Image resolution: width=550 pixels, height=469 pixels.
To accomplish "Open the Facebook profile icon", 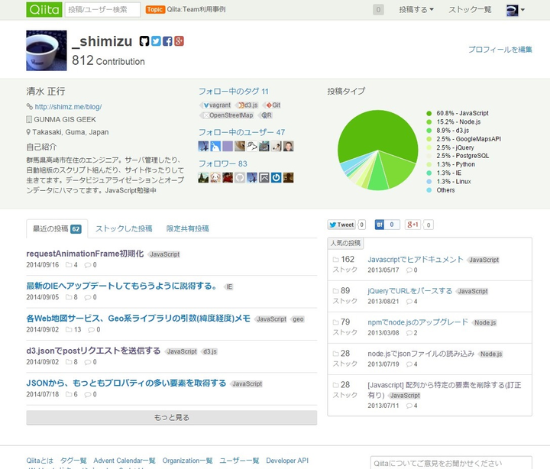I will (167, 41).
